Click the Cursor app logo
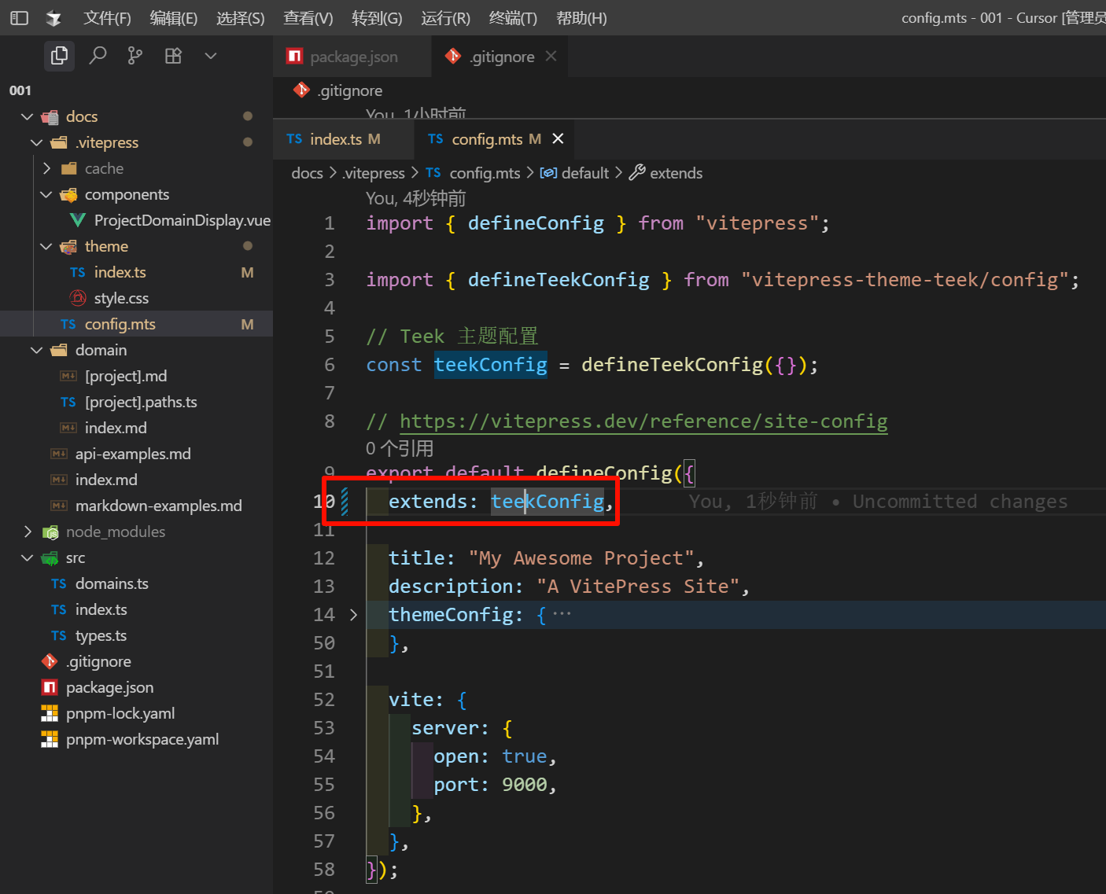 click(54, 17)
